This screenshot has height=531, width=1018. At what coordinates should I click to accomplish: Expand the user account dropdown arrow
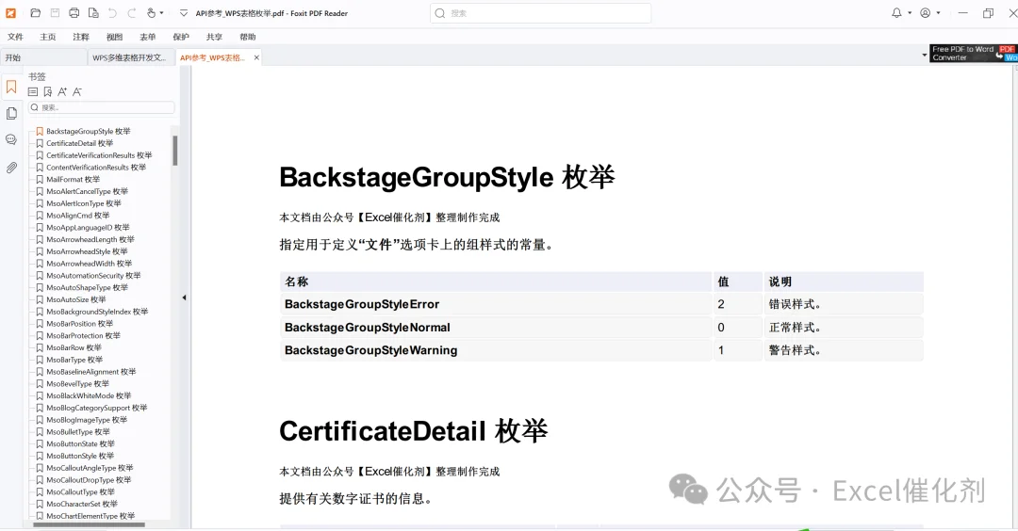[938, 13]
